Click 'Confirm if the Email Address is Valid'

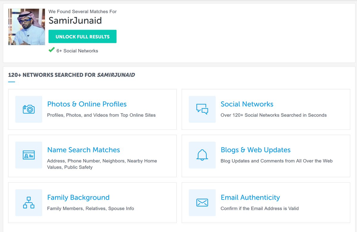click(260, 208)
